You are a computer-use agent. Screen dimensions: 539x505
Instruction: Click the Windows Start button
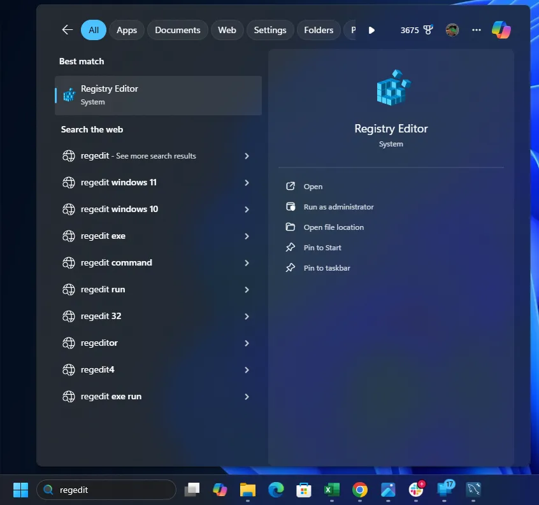20,490
